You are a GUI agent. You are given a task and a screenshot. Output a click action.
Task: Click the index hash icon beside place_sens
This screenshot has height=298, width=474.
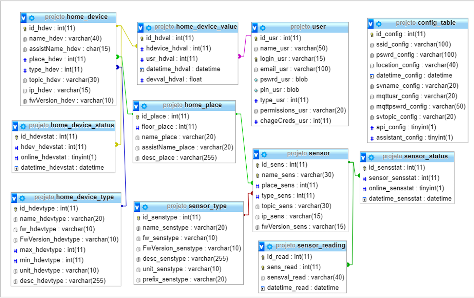click(258, 185)
